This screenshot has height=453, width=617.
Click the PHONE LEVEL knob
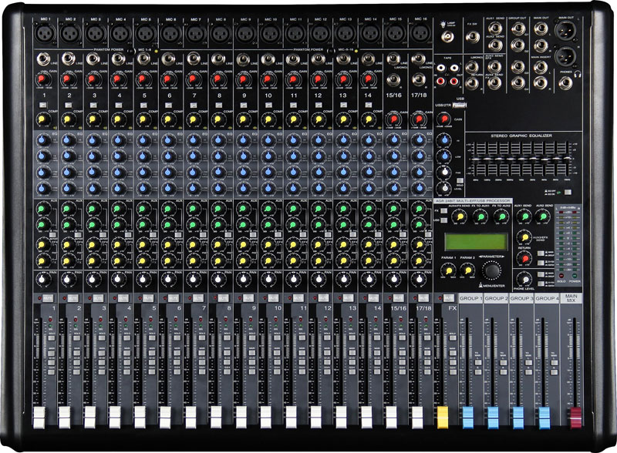[x=524, y=279]
